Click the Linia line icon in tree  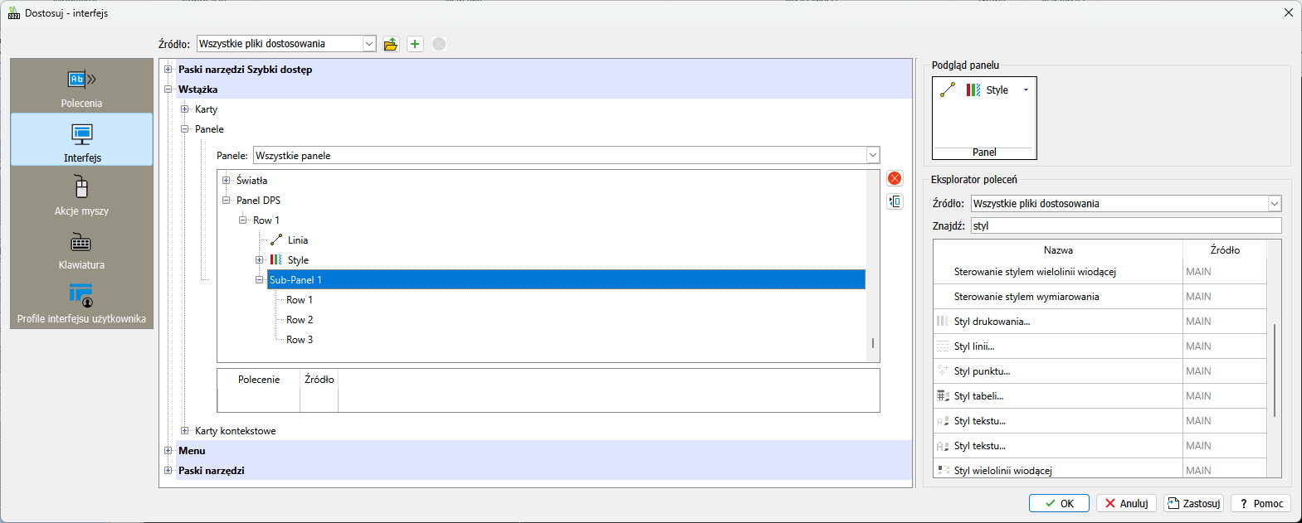(x=276, y=240)
